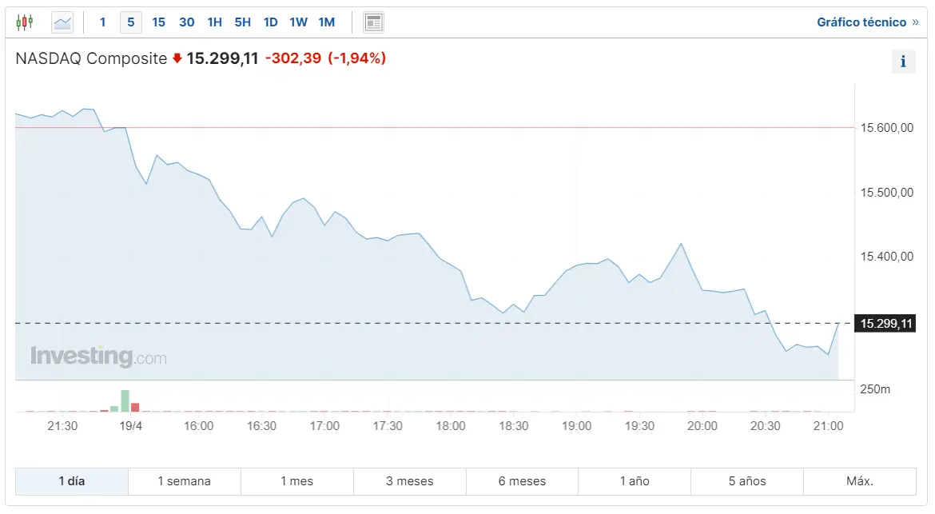Click the Investing.com watermark logo
This screenshot has height=514, width=935.
[97, 357]
